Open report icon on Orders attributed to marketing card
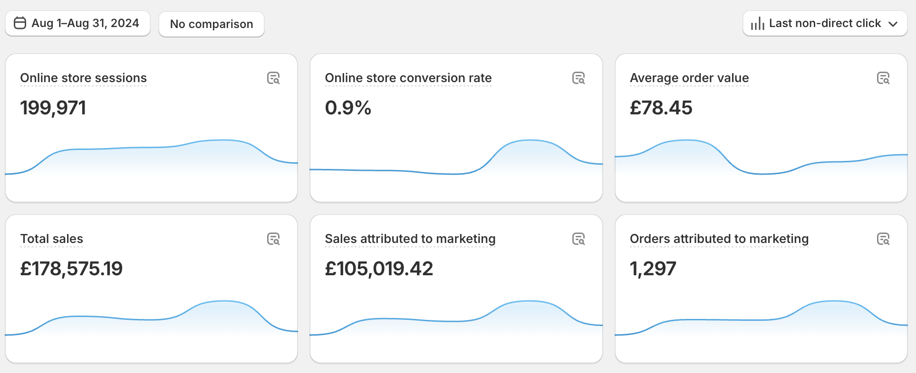 tap(883, 239)
